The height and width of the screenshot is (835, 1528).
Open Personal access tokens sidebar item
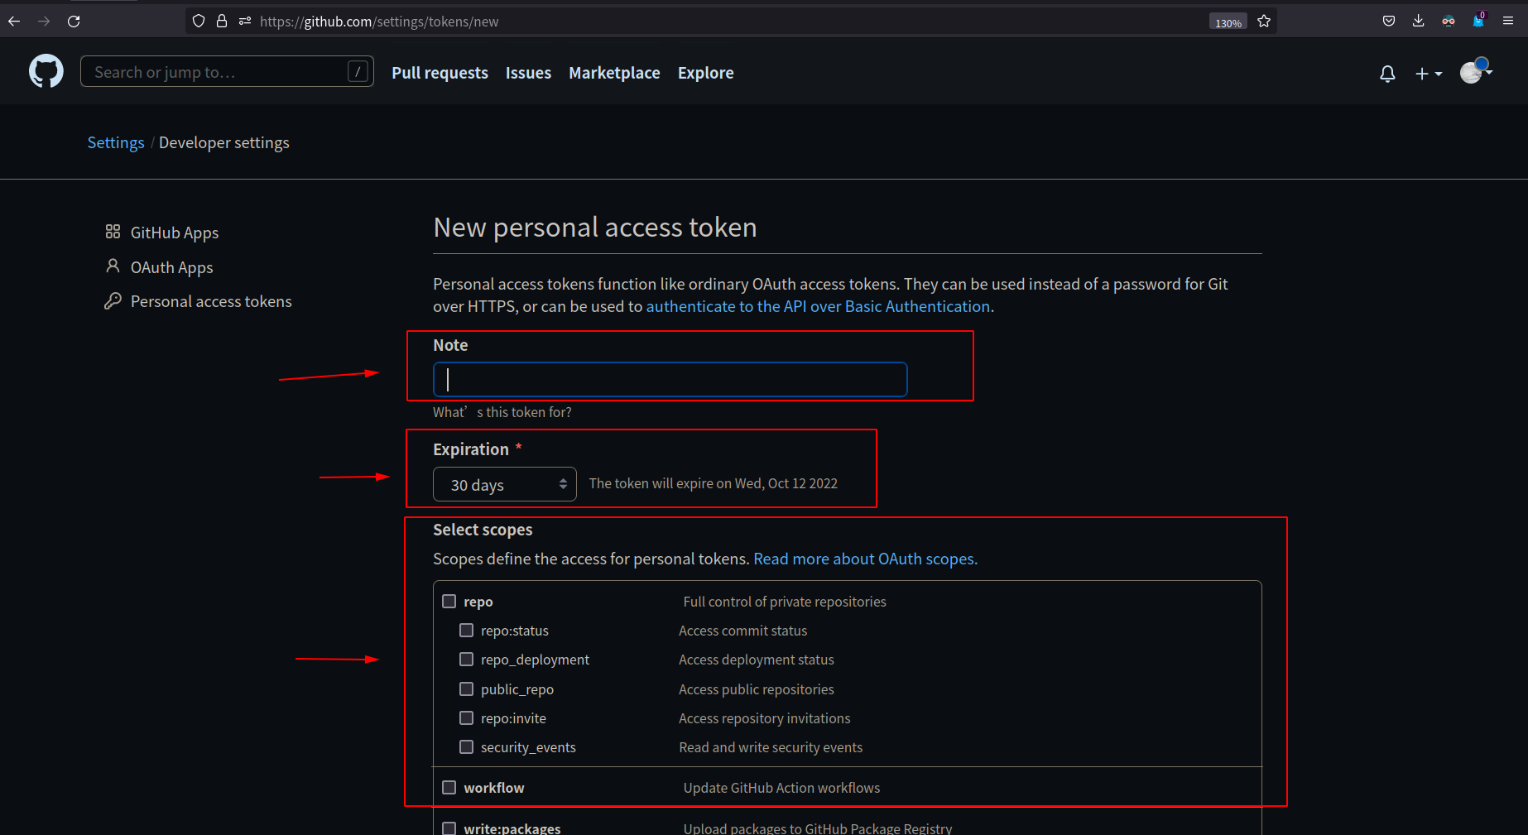pyautogui.click(x=211, y=301)
